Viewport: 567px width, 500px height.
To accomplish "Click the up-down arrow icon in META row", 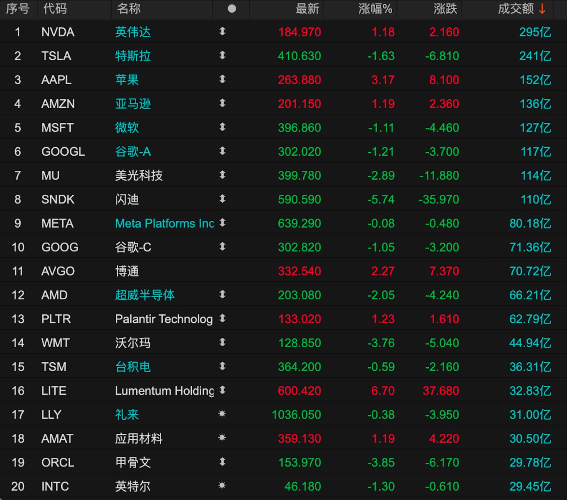I will [222, 223].
